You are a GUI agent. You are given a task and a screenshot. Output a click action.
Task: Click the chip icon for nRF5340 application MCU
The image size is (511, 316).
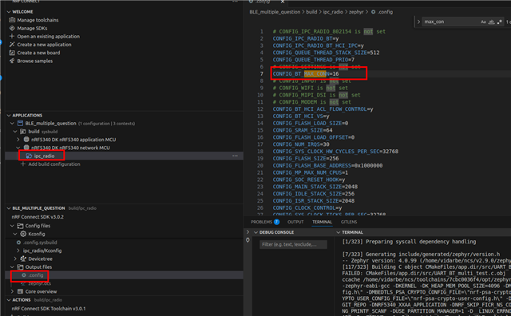[x=26, y=140]
